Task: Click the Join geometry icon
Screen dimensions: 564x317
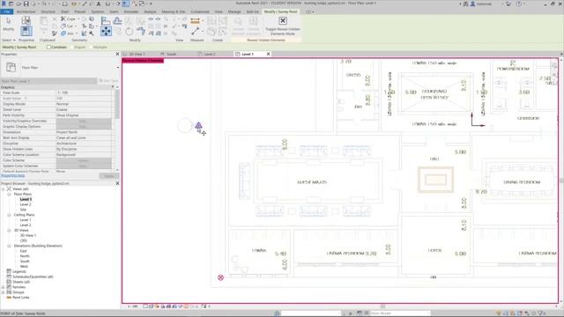Action: 63,33
